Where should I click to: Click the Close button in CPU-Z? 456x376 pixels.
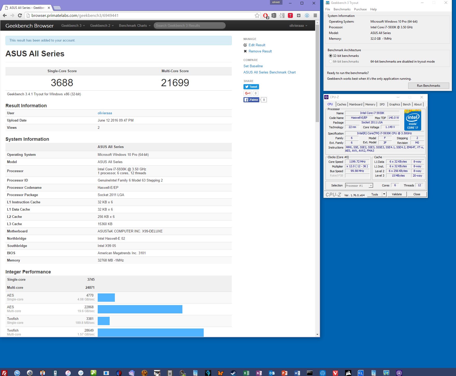[x=417, y=194]
